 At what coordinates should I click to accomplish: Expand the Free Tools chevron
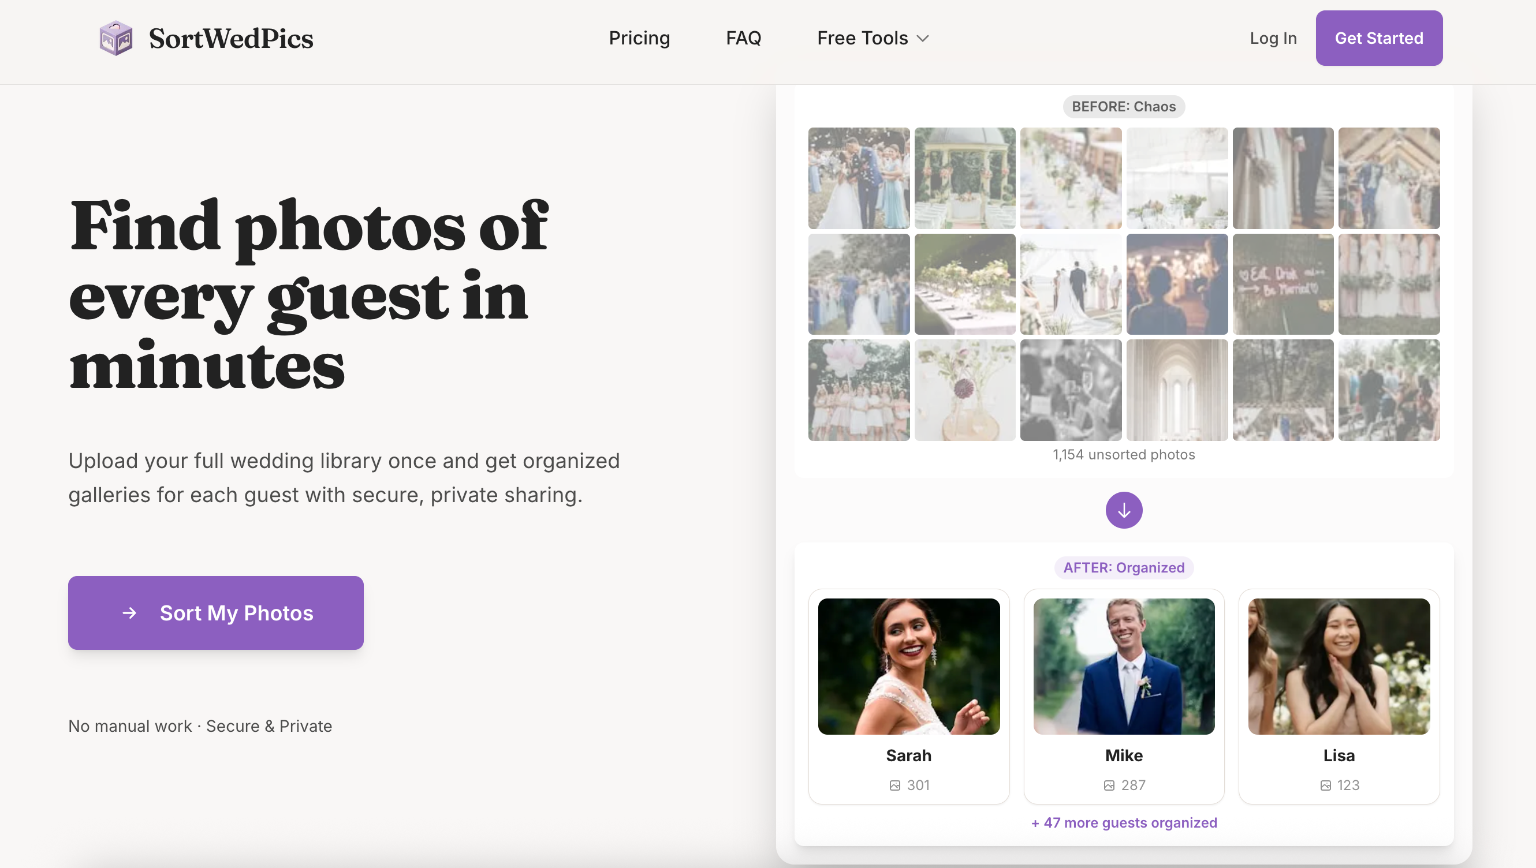923,39
